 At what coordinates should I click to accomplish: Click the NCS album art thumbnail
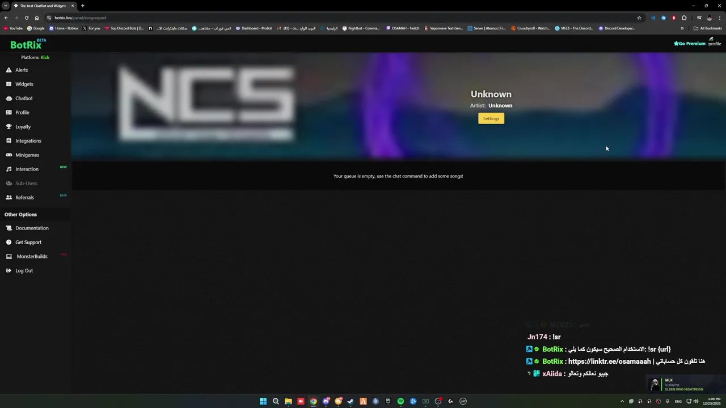[x=206, y=103]
